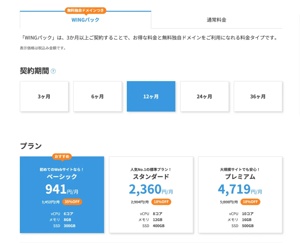Pick the 24ヶ月 contract period
The image size is (300, 243).
click(x=204, y=96)
